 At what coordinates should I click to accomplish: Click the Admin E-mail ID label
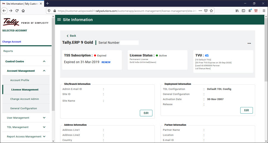(72, 89)
